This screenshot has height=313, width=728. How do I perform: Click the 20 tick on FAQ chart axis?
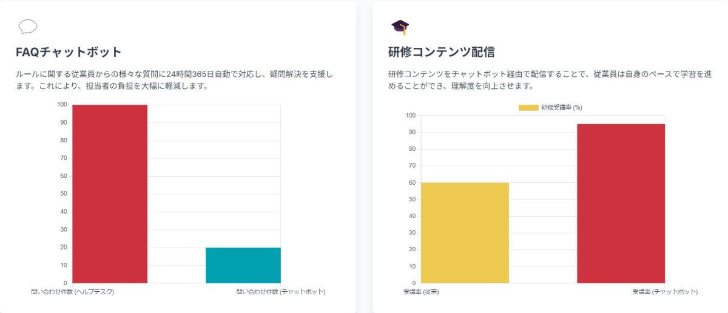pos(64,248)
